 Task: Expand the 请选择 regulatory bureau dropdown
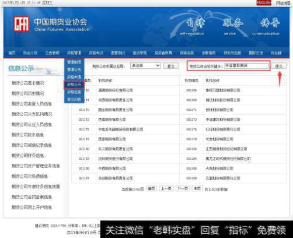click(145, 66)
